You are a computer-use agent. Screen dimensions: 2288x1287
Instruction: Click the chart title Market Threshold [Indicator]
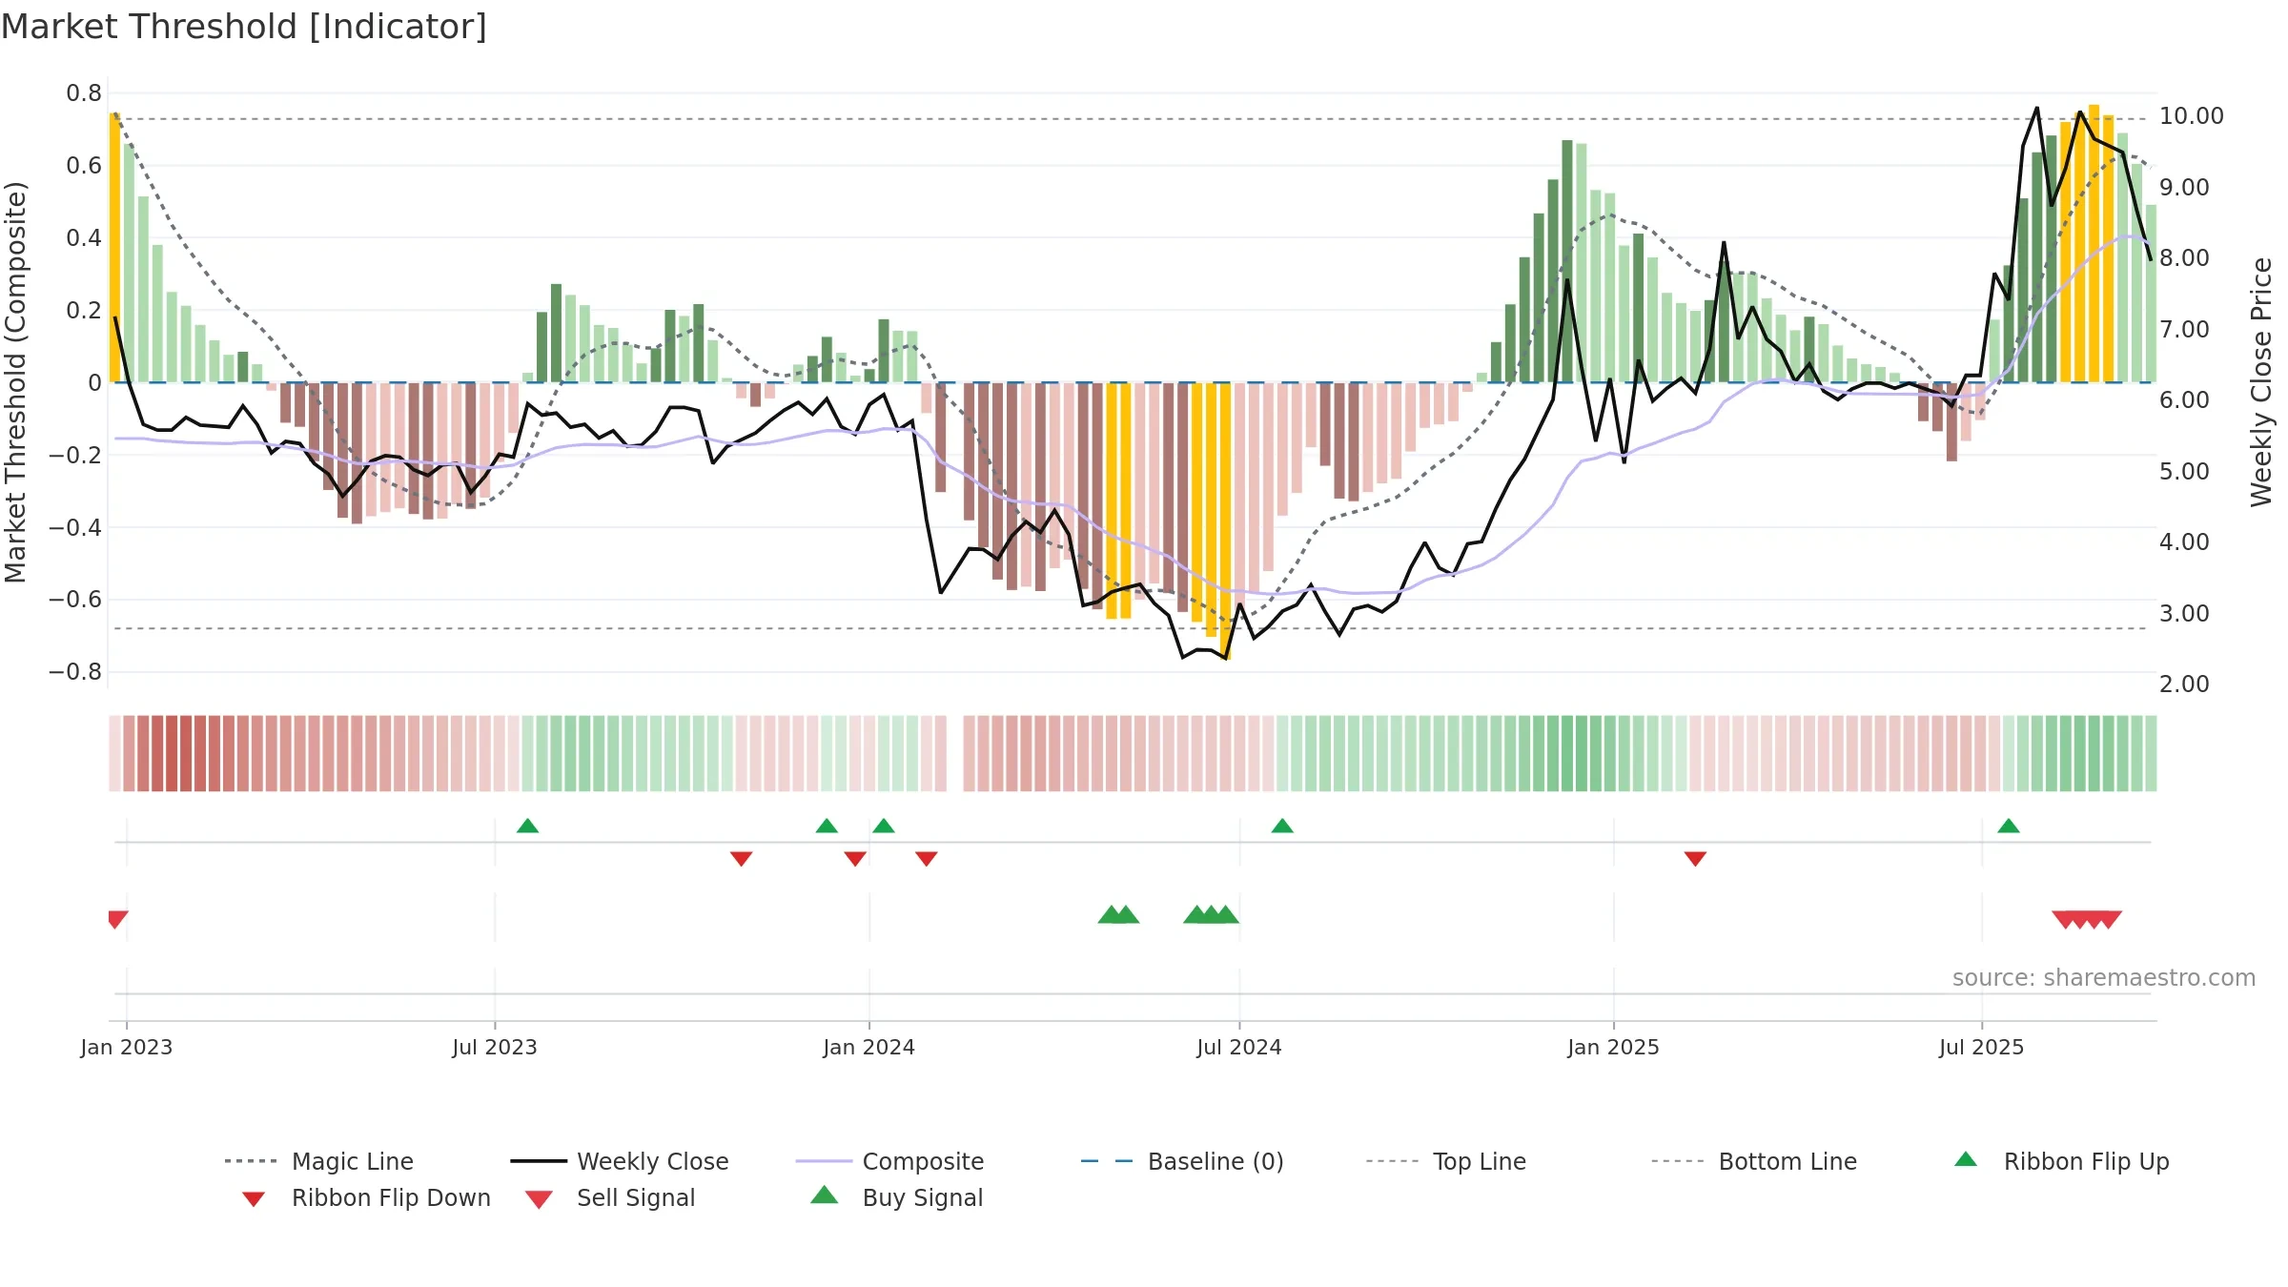tap(244, 27)
